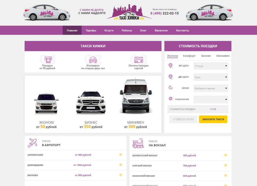Click the 'от 1050 рублей' price
The height and width of the screenshot is (186, 257).
tap(82, 165)
